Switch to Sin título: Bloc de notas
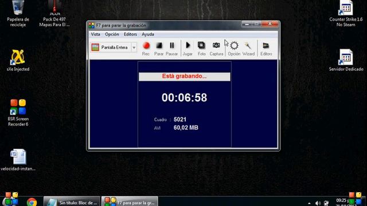367x206 pixels. 72,201
